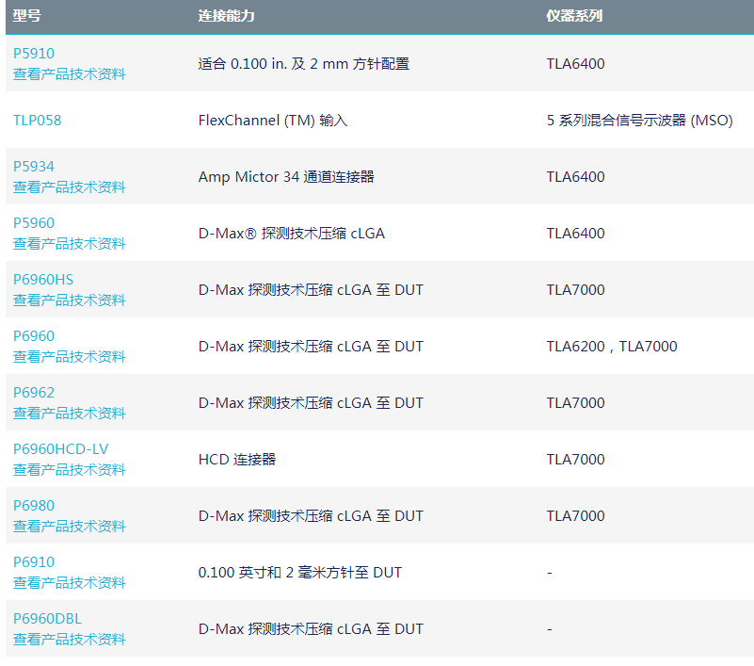View the product datasheet link under P6910

[x=70, y=583]
